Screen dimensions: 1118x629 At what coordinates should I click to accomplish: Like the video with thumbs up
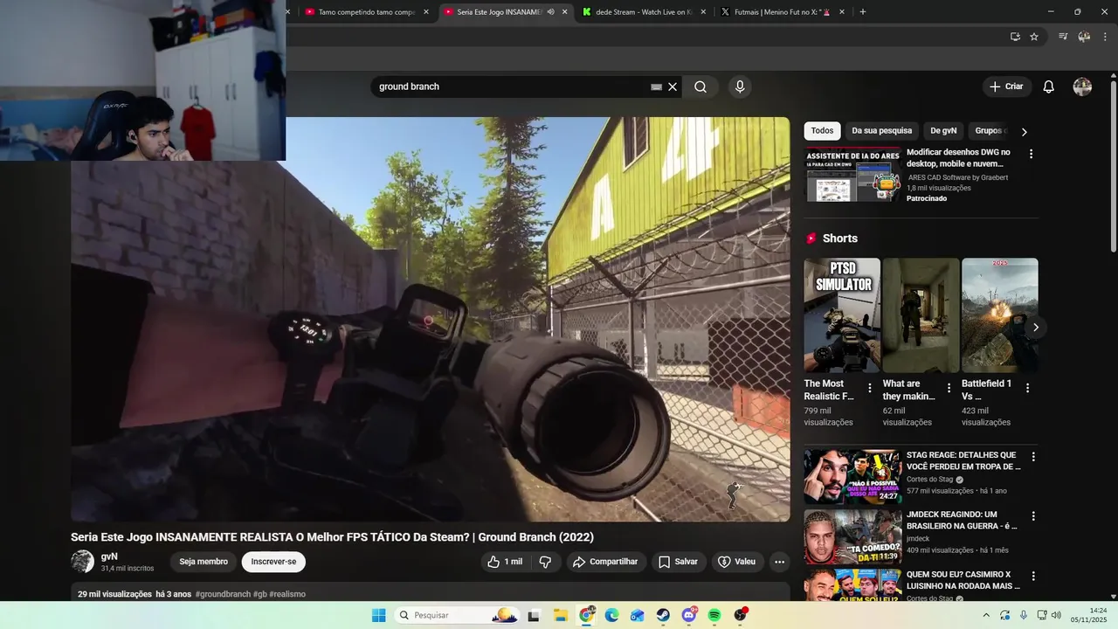[x=505, y=562]
